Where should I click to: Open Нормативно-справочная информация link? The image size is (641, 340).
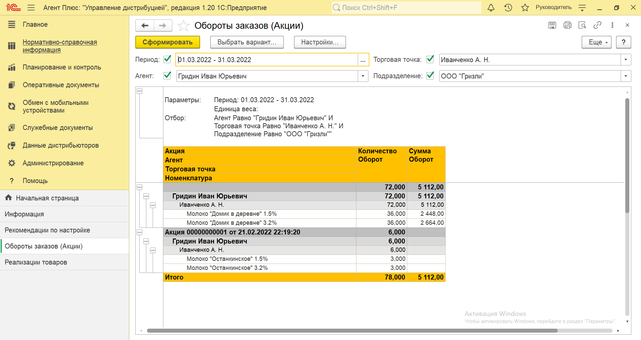60,46
